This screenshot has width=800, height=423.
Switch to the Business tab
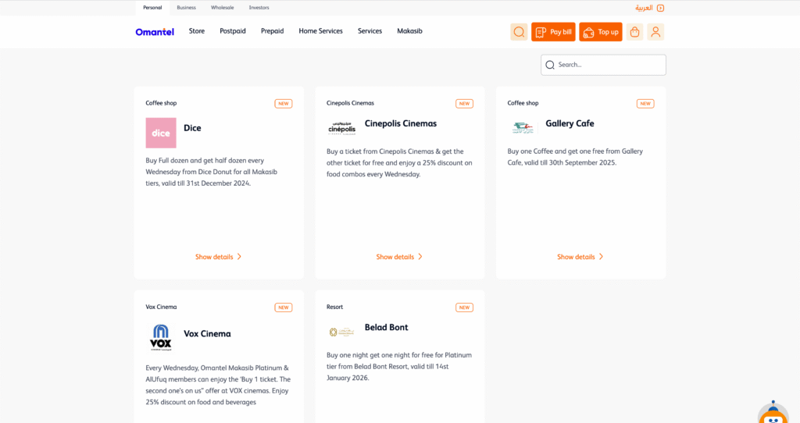point(186,8)
